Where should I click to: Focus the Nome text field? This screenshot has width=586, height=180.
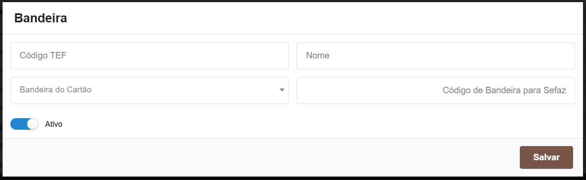click(x=436, y=55)
